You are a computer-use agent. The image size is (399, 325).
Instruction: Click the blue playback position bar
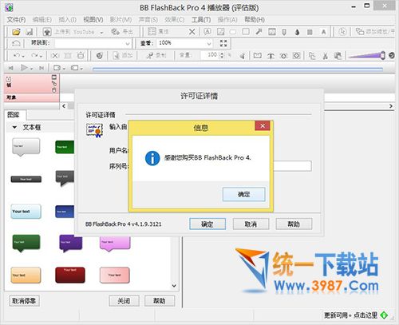(x=238, y=69)
